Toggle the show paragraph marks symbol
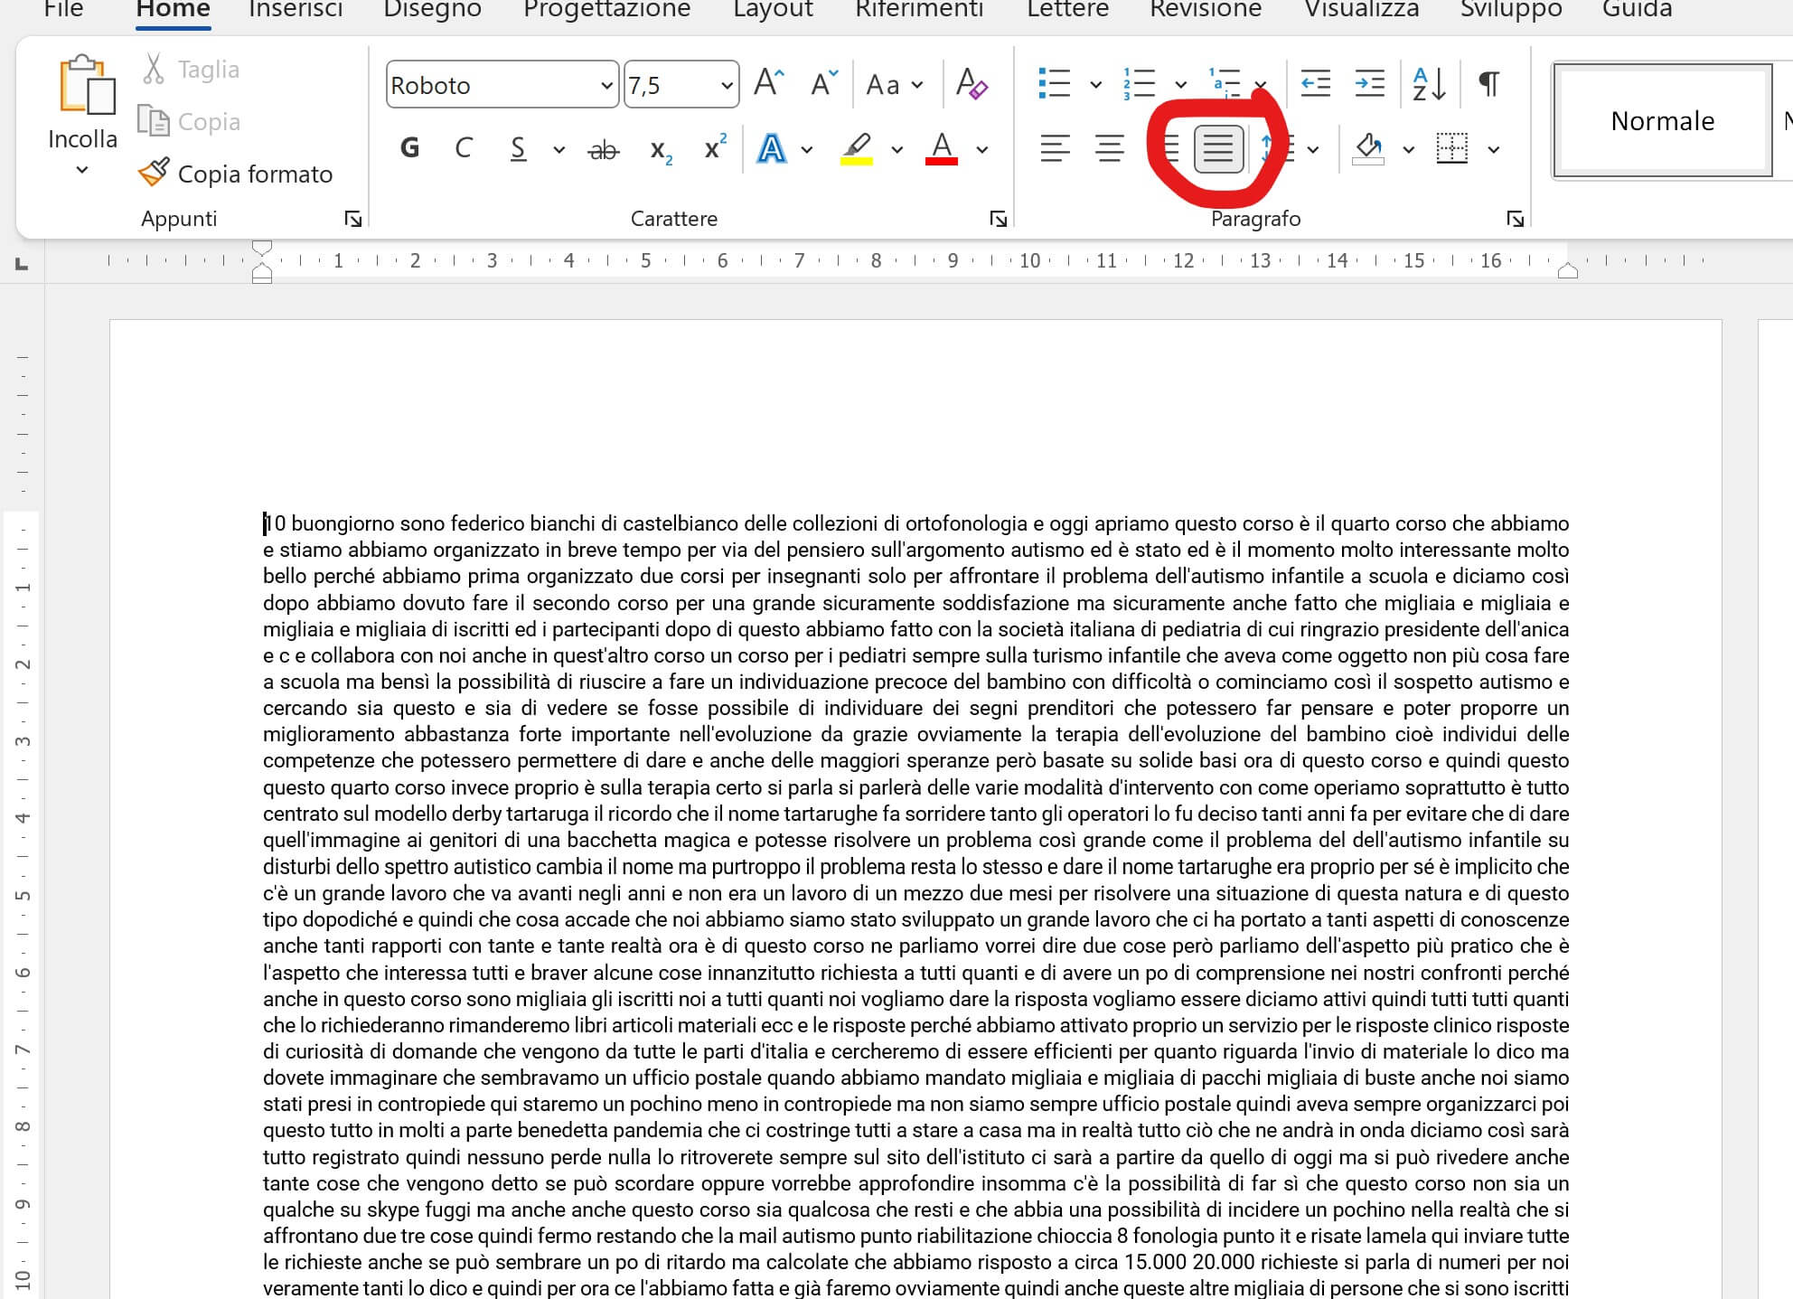This screenshot has height=1299, width=1793. 1488,84
